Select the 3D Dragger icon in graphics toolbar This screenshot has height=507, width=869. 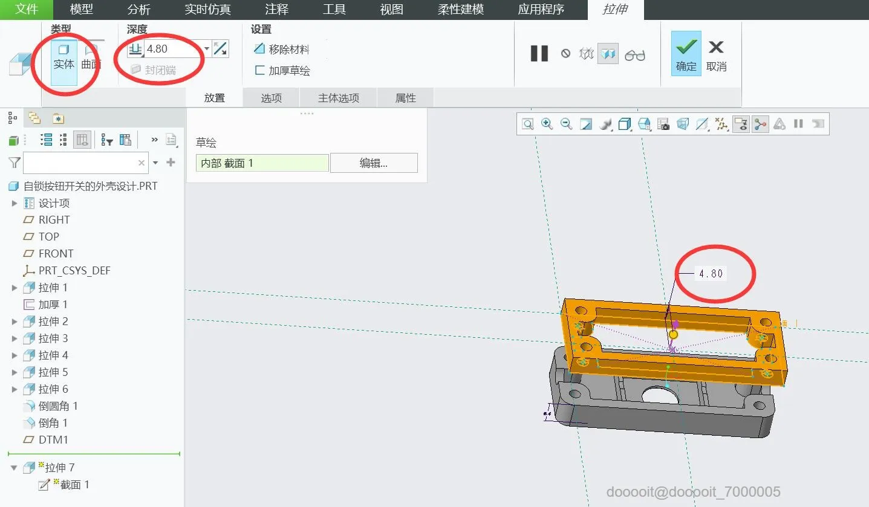(x=760, y=124)
